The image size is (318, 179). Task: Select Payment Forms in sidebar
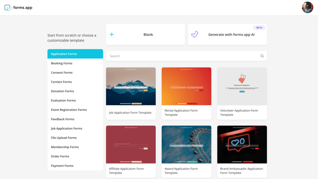(62, 166)
